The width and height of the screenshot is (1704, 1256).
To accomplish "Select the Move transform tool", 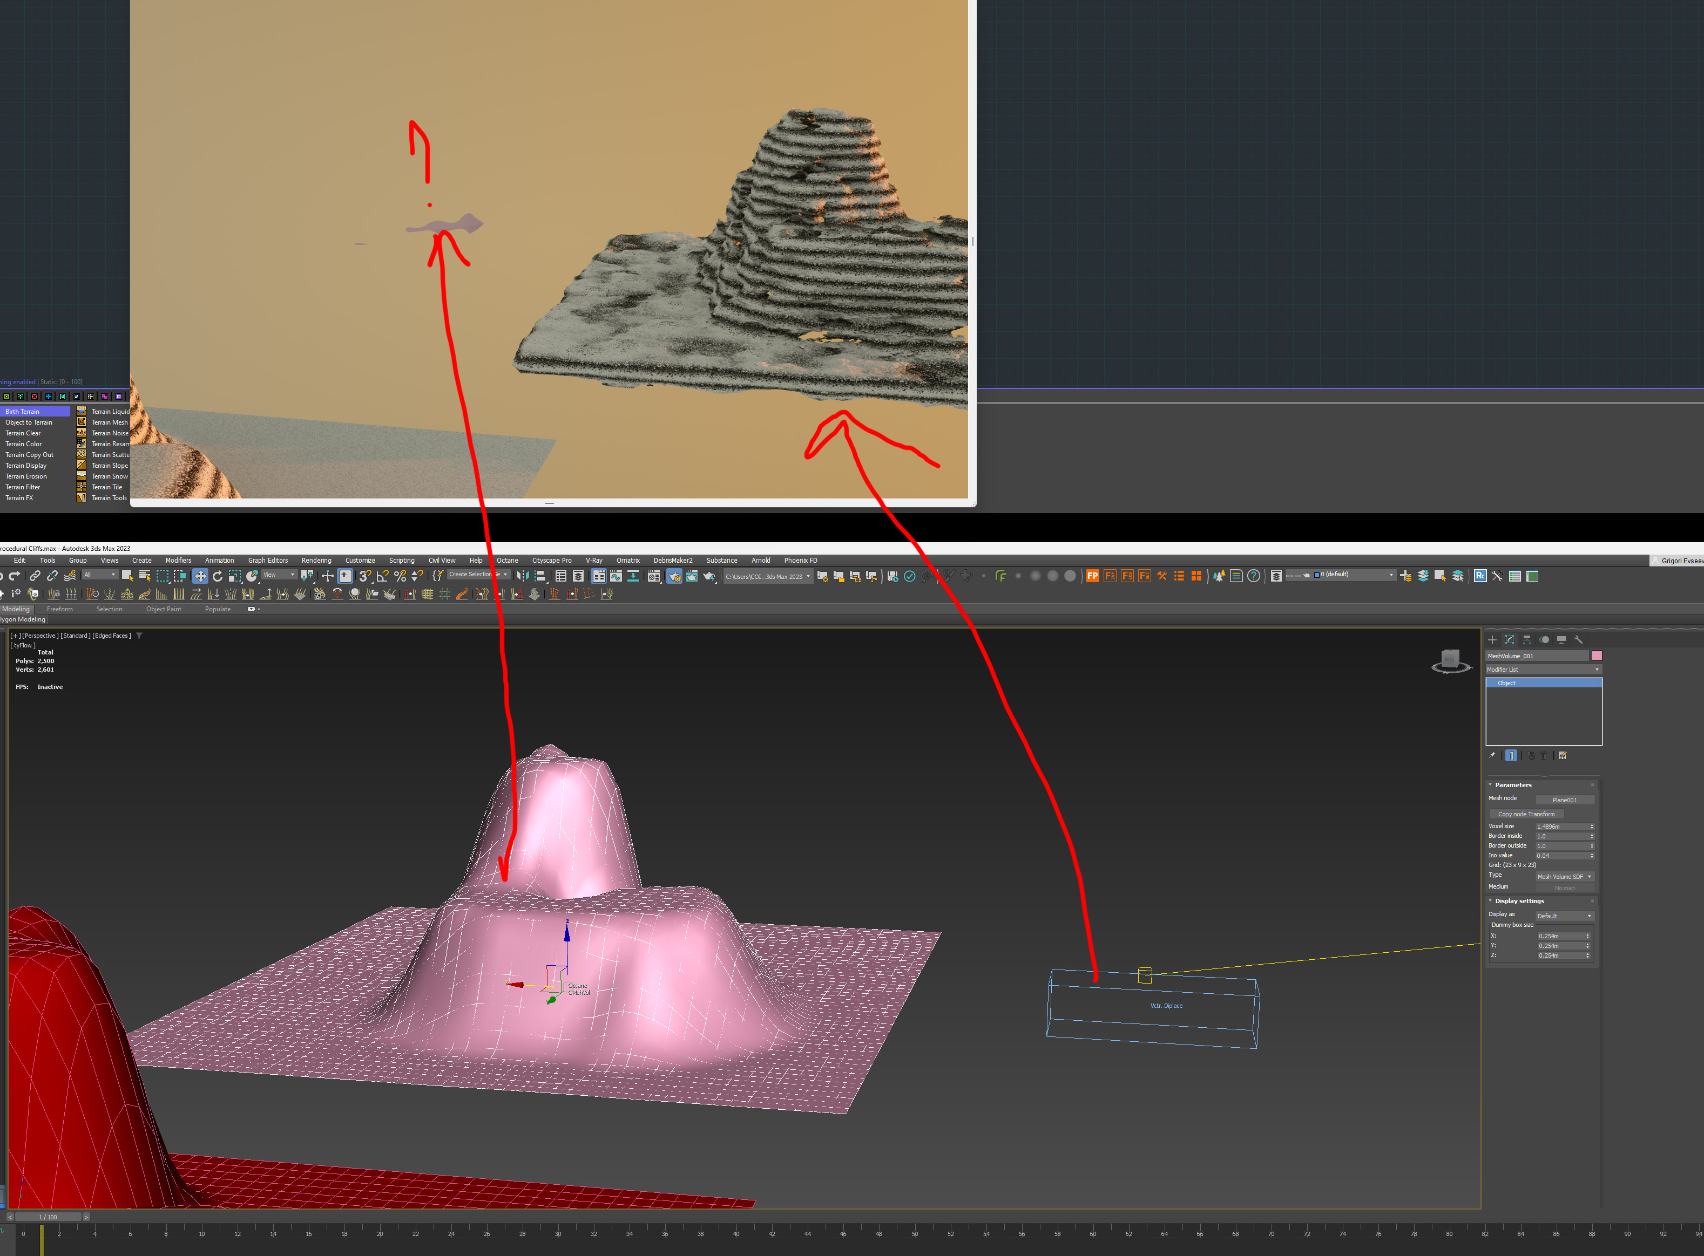I will coord(200,576).
